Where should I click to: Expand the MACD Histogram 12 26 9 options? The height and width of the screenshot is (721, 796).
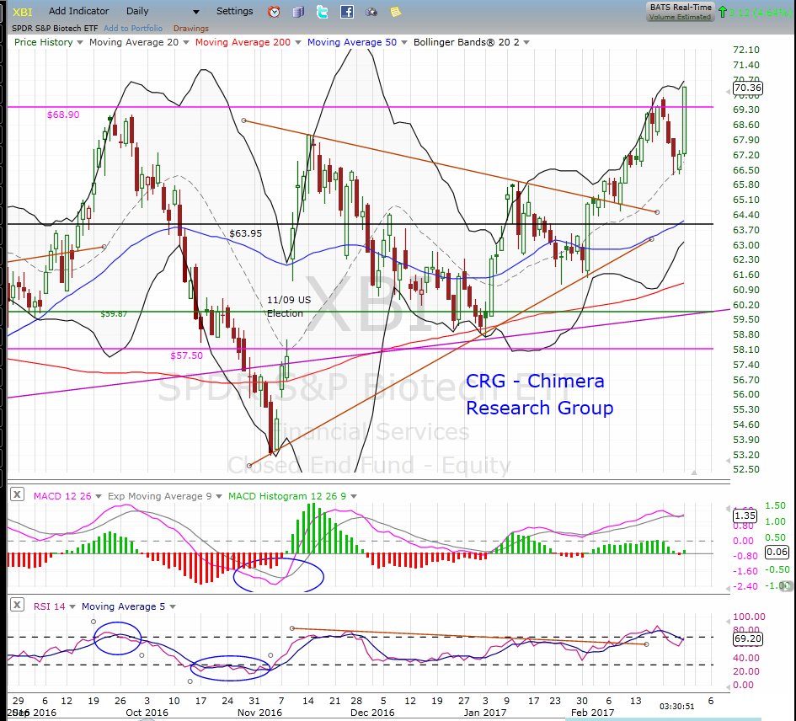pos(353,496)
